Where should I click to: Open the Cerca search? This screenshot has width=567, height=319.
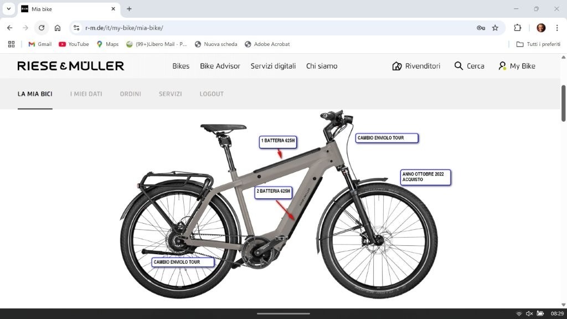point(469,66)
